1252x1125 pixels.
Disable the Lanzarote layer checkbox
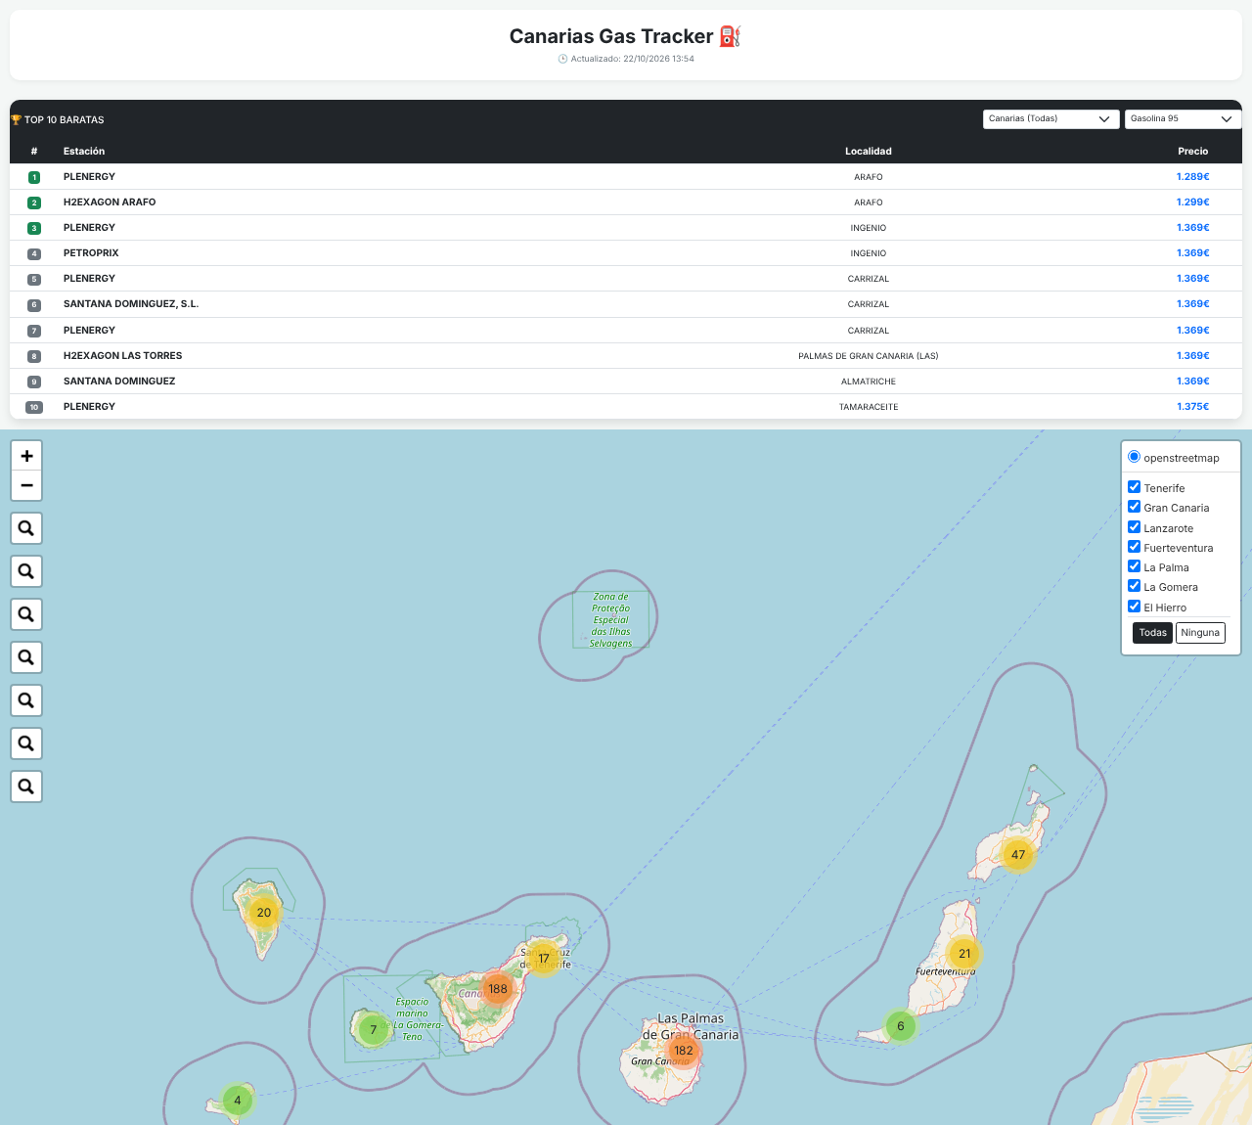[x=1135, y=527]
